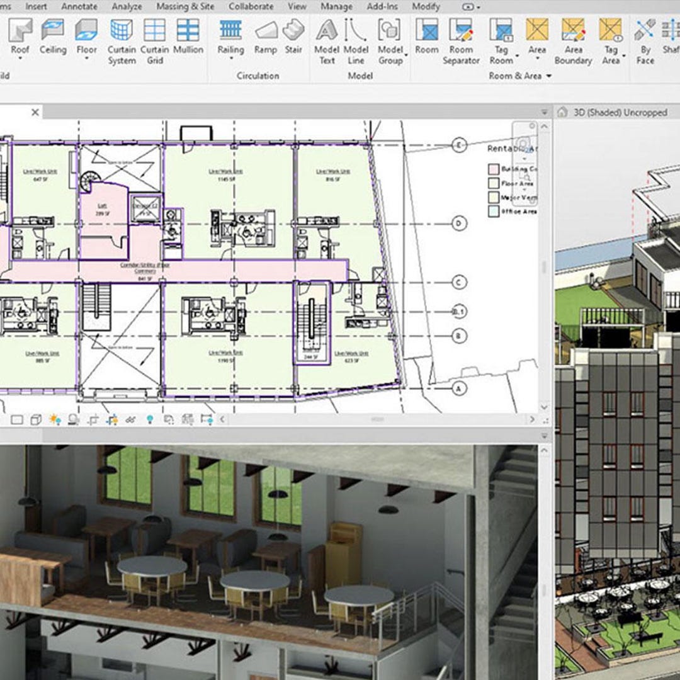Open Visual Style cube in view control bar
Viewport: 680px width, 680px height.
[x=36, y=419]
